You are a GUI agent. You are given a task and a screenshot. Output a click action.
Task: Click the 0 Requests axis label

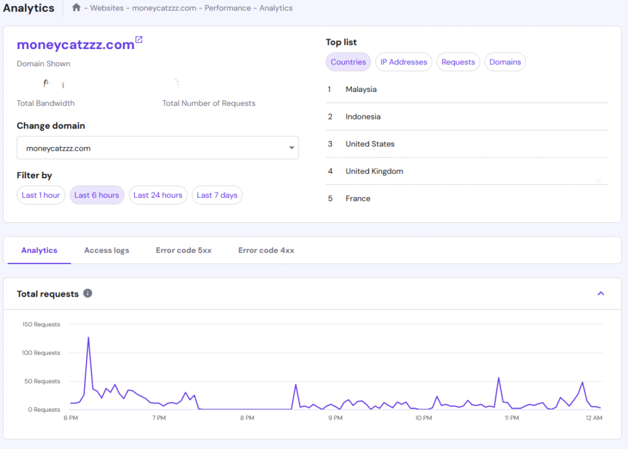(44, 409)
